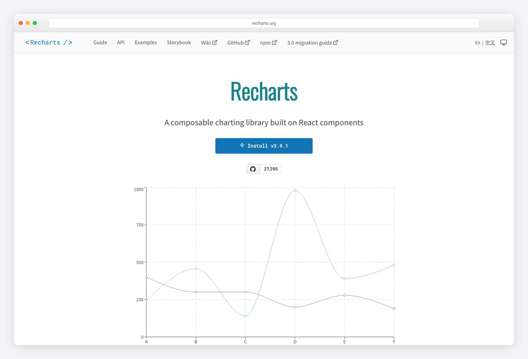Click the green line point at D
This screenshot has height=359, width=528.
pos(295,190)
